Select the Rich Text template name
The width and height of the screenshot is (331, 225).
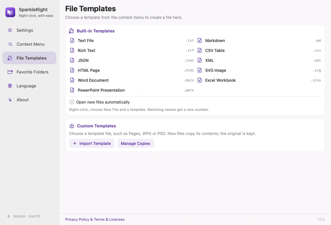pos(86,50)
